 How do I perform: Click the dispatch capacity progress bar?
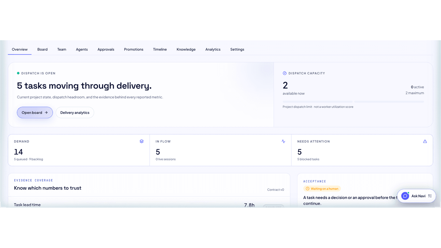pyautogui.click(x=353, y=102)
